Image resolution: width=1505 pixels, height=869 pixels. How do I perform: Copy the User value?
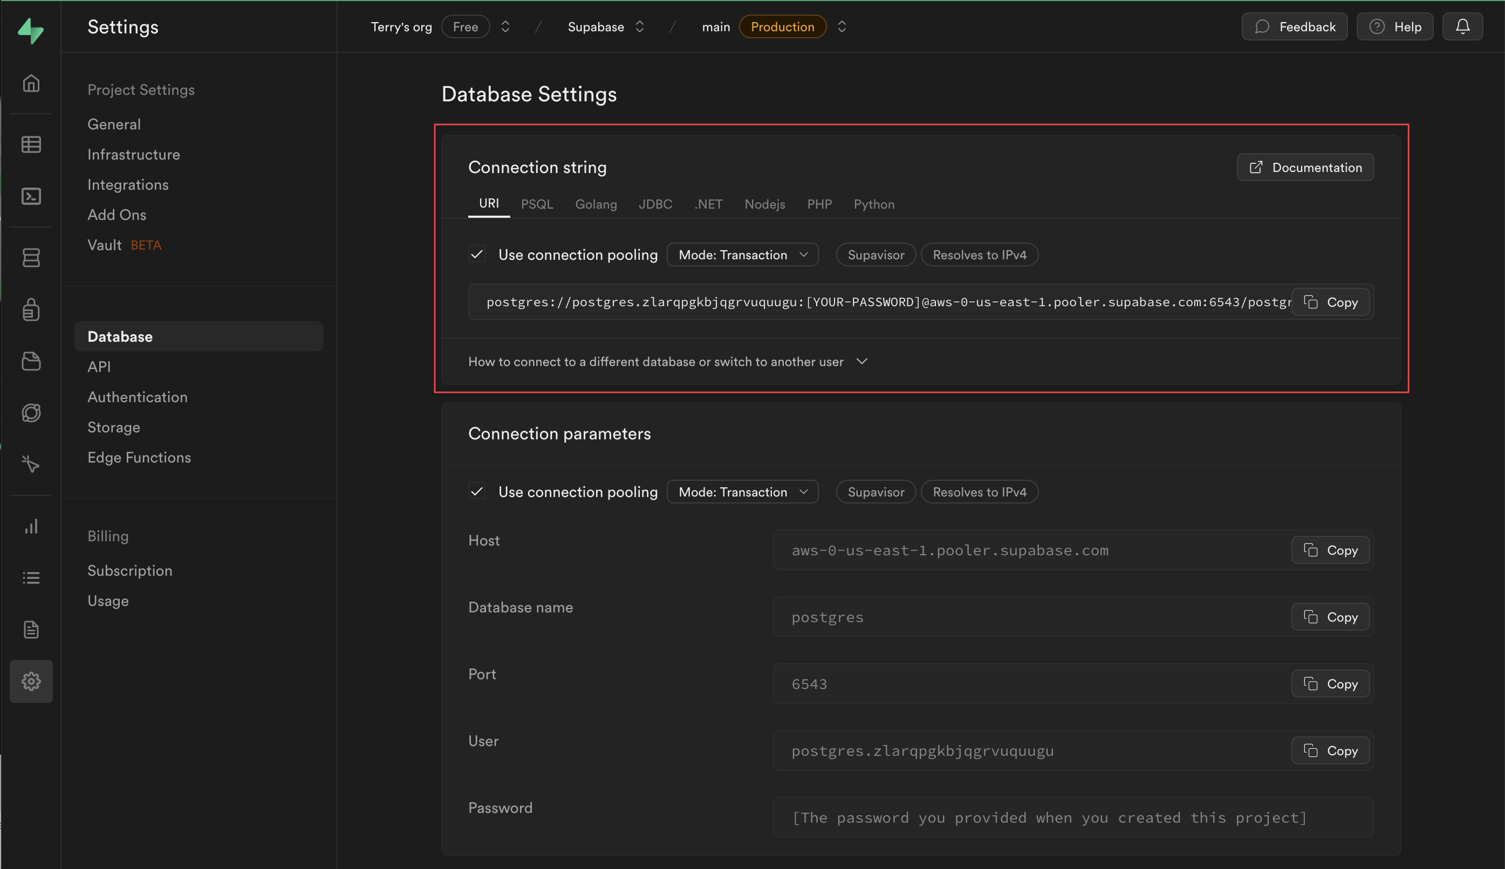[1330, 750]
